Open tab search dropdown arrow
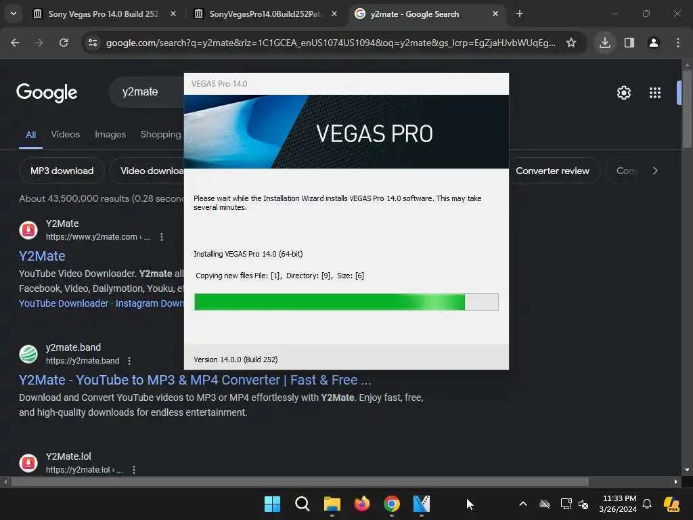Viewport: 693px width, 520px height. tap(14, 14)
